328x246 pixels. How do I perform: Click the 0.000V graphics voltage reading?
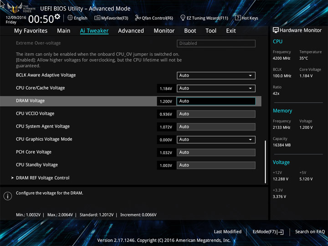[x=166, y=140]
